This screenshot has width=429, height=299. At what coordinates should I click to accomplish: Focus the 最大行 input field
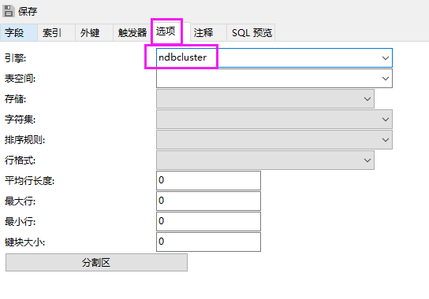[x=208, y=201]
